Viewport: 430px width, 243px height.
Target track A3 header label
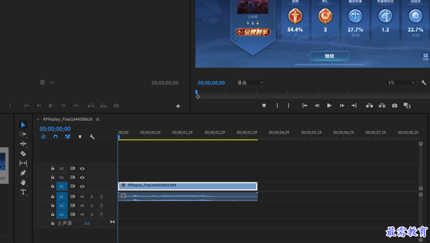click(62, 214)
